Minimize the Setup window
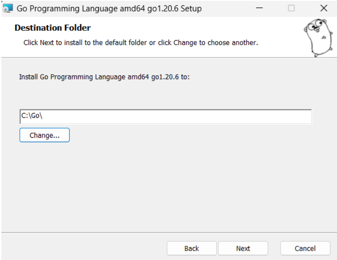Screen dimensions: 337x260 pyautogui.click(x=259, y=8)
